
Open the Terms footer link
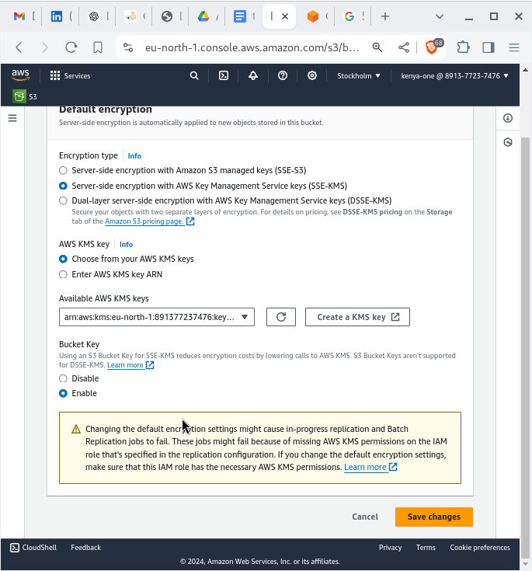click(x=426, y=548)
